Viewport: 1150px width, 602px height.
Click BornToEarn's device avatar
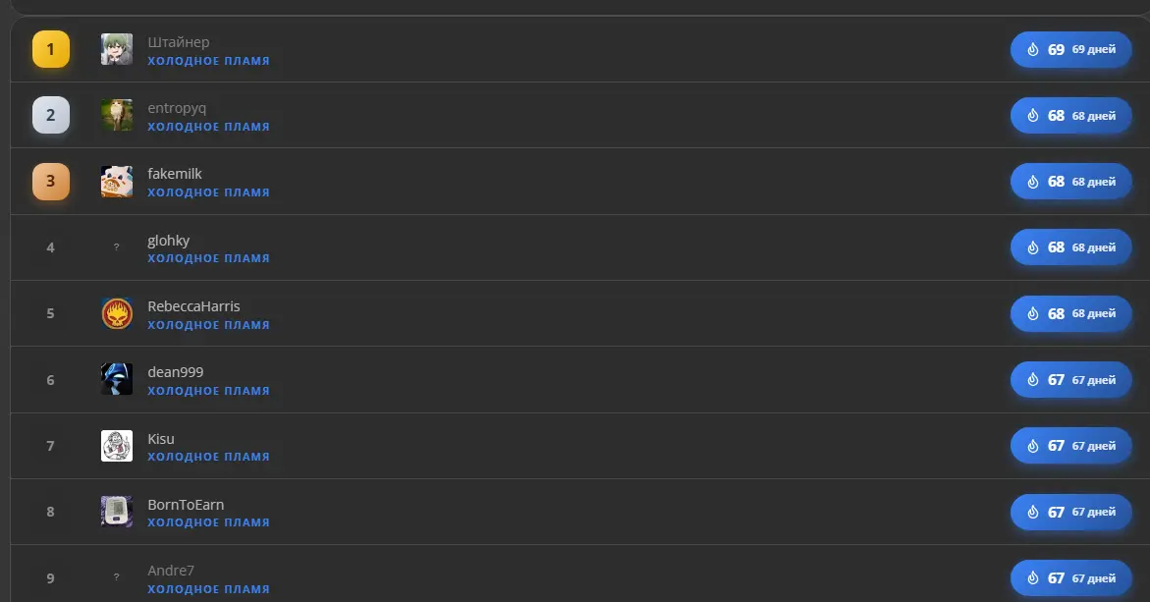click(117, 512)
